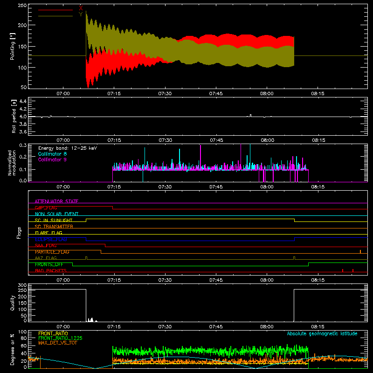
Task: Click the small white Quality bumps after 07:05
Action: click(92, 320)
